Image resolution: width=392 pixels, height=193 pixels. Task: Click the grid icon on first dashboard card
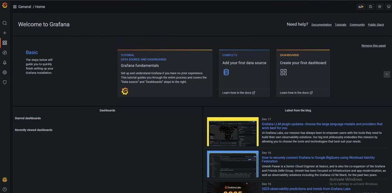(283, 72)
